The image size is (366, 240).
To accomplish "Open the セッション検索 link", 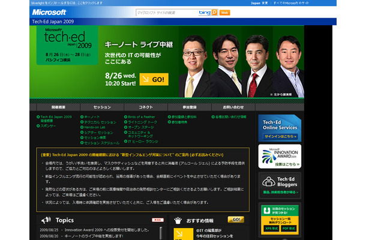I will pyautogui.click(x=95, y=137).
